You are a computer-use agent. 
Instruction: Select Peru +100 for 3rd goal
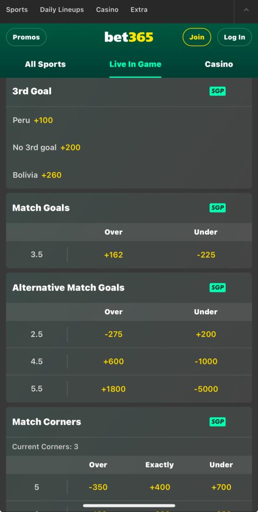pos(33,120)
